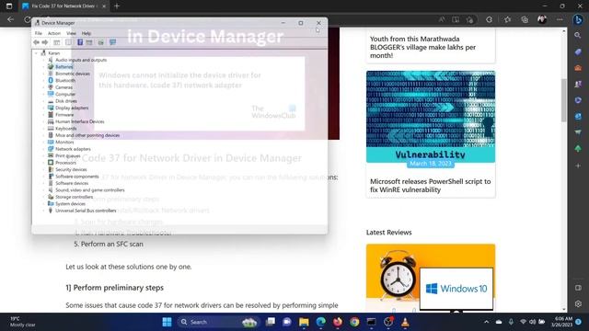Select the Security devices category

71,169
